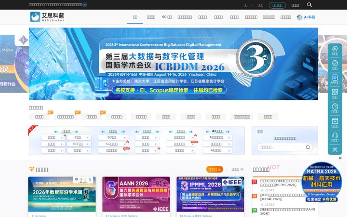Click the magnifier icon inside the search box

[x=308, y=147]
